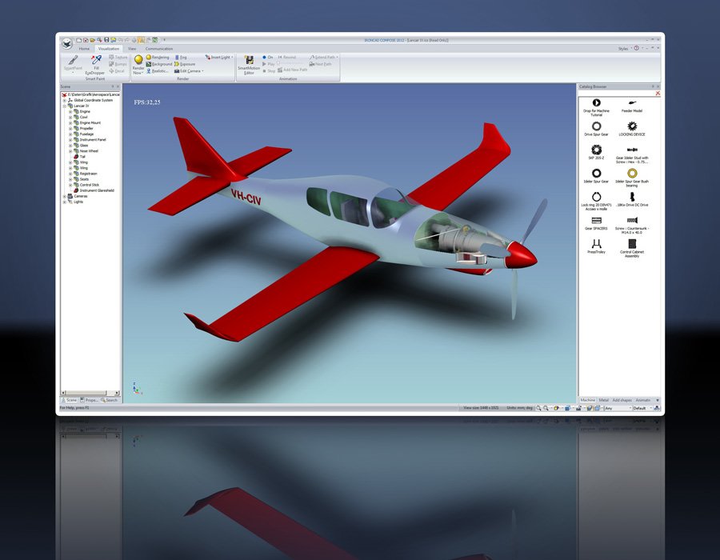Switch to the Home ribbon tab
Viewport: 720px width, 560px height.
coord(84,49)
